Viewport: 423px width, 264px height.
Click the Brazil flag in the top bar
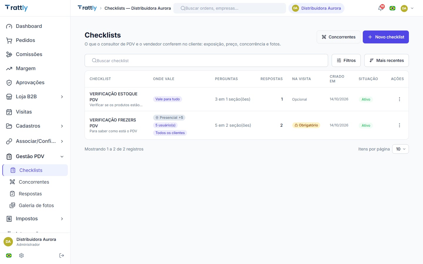(x=392, y=8)
